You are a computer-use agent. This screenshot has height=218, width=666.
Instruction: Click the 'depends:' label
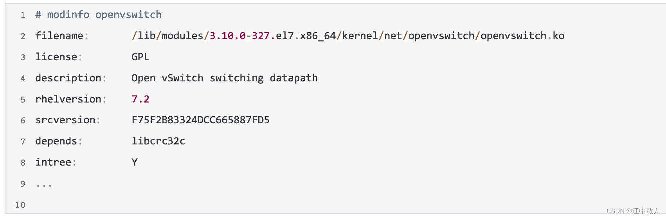[59, 141]
